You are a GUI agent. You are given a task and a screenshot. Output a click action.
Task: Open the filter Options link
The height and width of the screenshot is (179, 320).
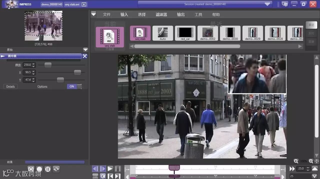42,86
